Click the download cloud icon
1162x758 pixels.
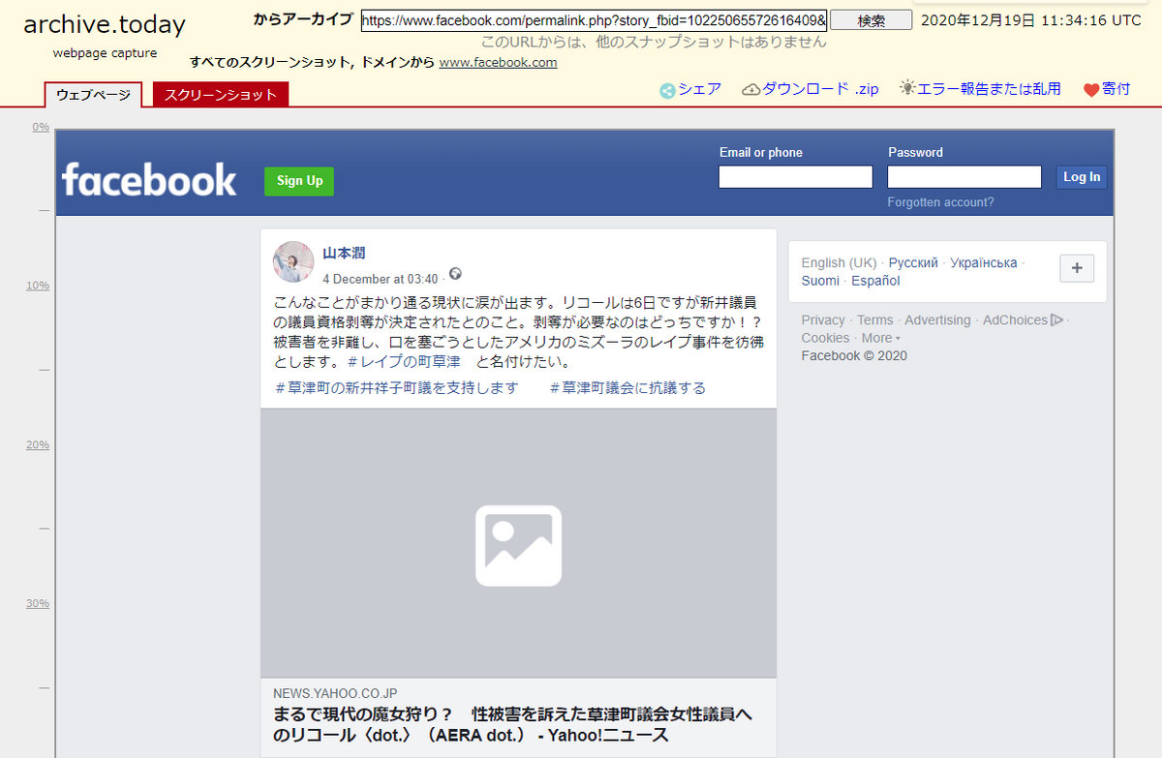751,90
